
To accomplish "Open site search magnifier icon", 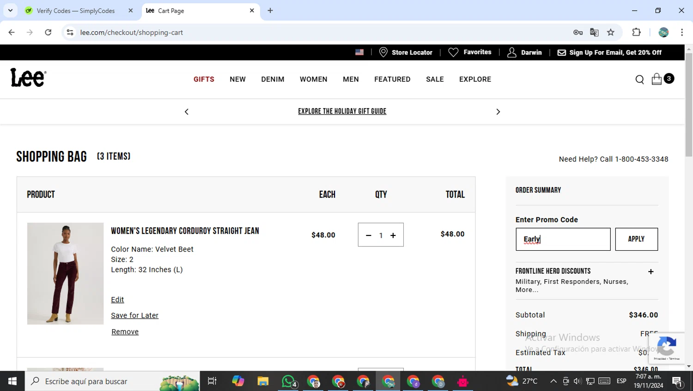I will tap(639, 80).
